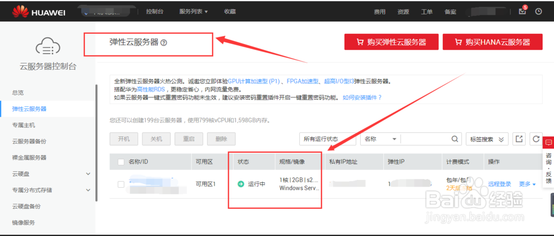
Task: Click 私有IP地址 column header
Action: click(343, 162)
